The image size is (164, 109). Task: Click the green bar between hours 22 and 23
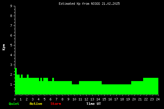(x=149, y=86)
